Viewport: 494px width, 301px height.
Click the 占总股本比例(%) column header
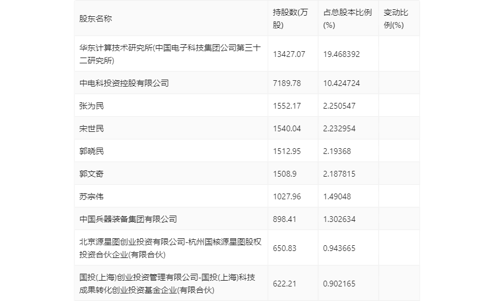pos(348,19)
